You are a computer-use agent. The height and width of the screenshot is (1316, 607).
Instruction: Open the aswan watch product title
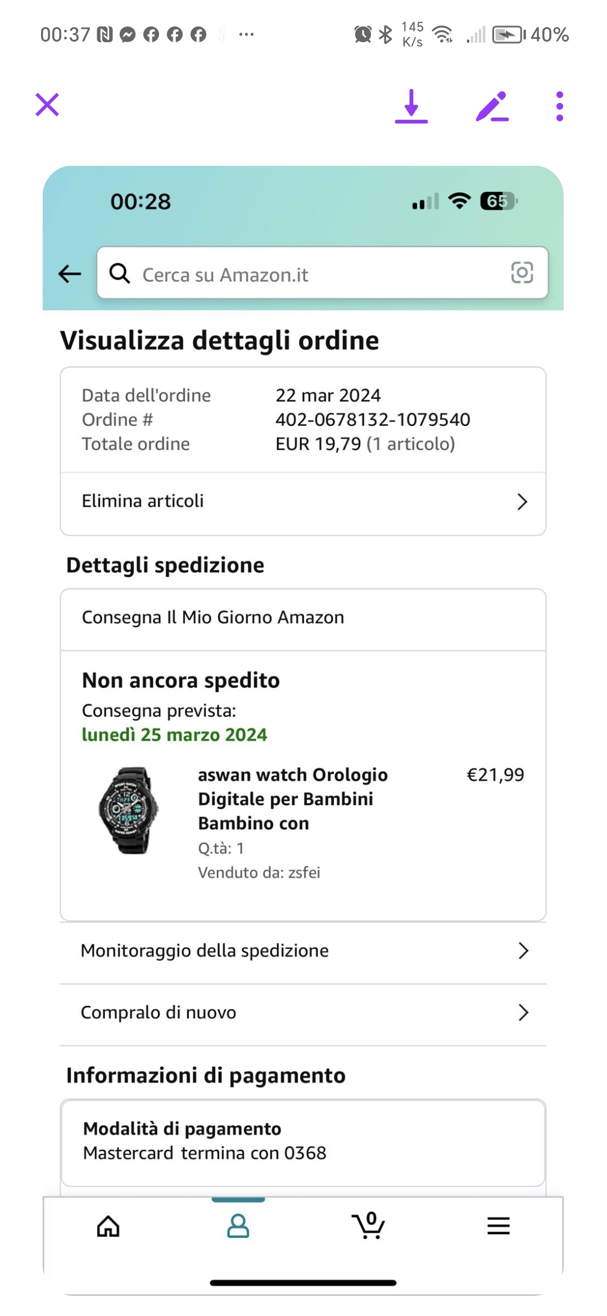292,799
